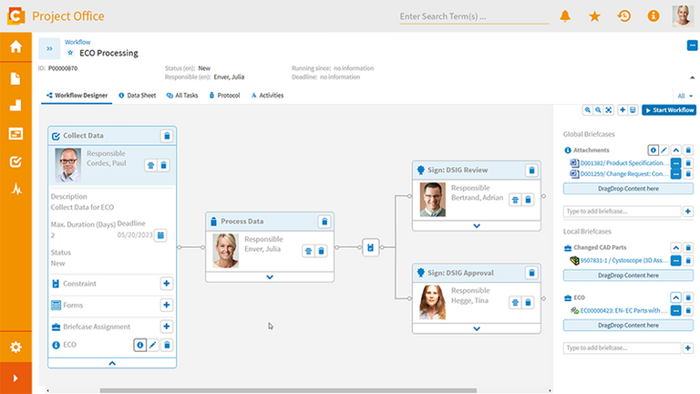
Task: Remove responsible Enver, Julia
Action: pyautogui.click(x=321, y=251)
